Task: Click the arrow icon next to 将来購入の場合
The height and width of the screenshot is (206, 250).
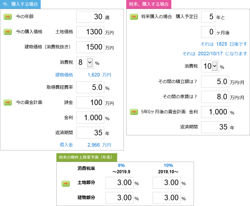Action: (x=134, y=17)
